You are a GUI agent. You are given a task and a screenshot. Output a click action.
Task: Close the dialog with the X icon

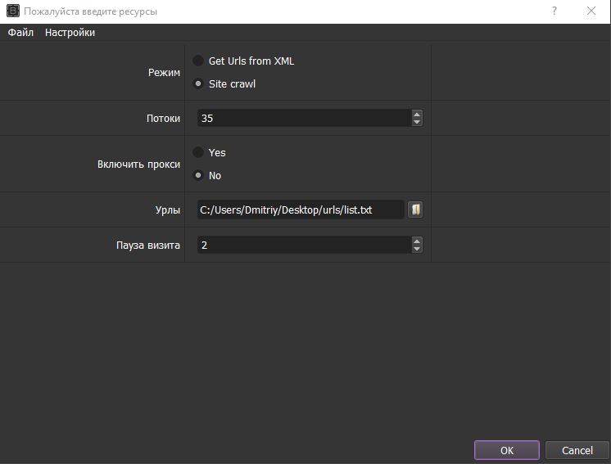point(591,11)
